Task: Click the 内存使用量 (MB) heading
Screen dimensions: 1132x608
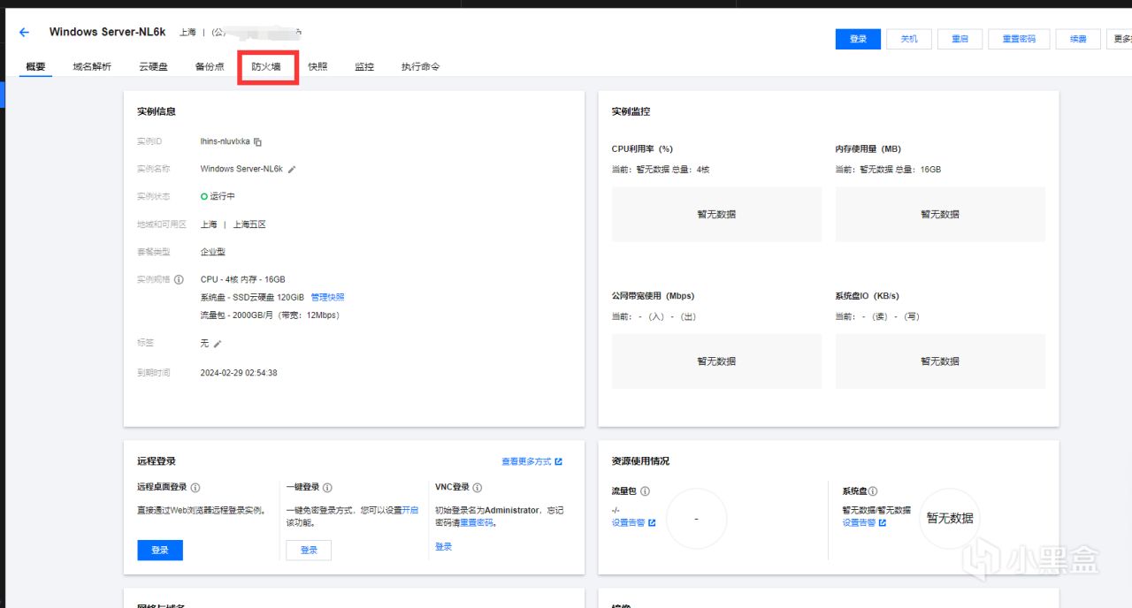Action: (x=868, y=148)
